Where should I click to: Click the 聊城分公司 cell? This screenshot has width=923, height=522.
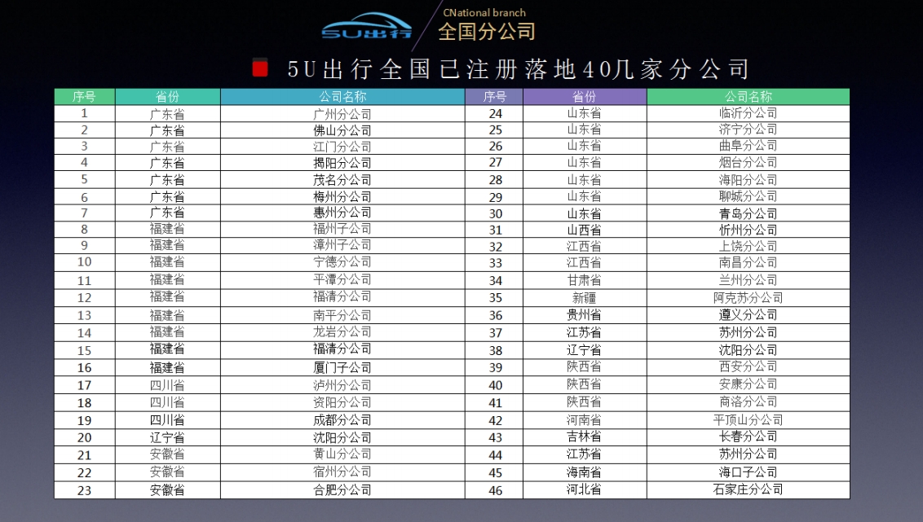coord(749,196)
